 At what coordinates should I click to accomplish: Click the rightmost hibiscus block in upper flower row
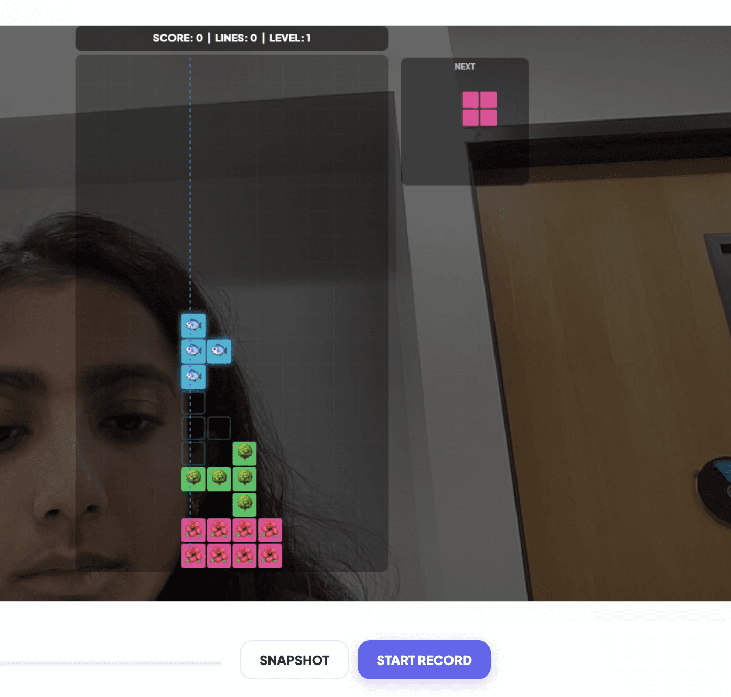[270, 530]
